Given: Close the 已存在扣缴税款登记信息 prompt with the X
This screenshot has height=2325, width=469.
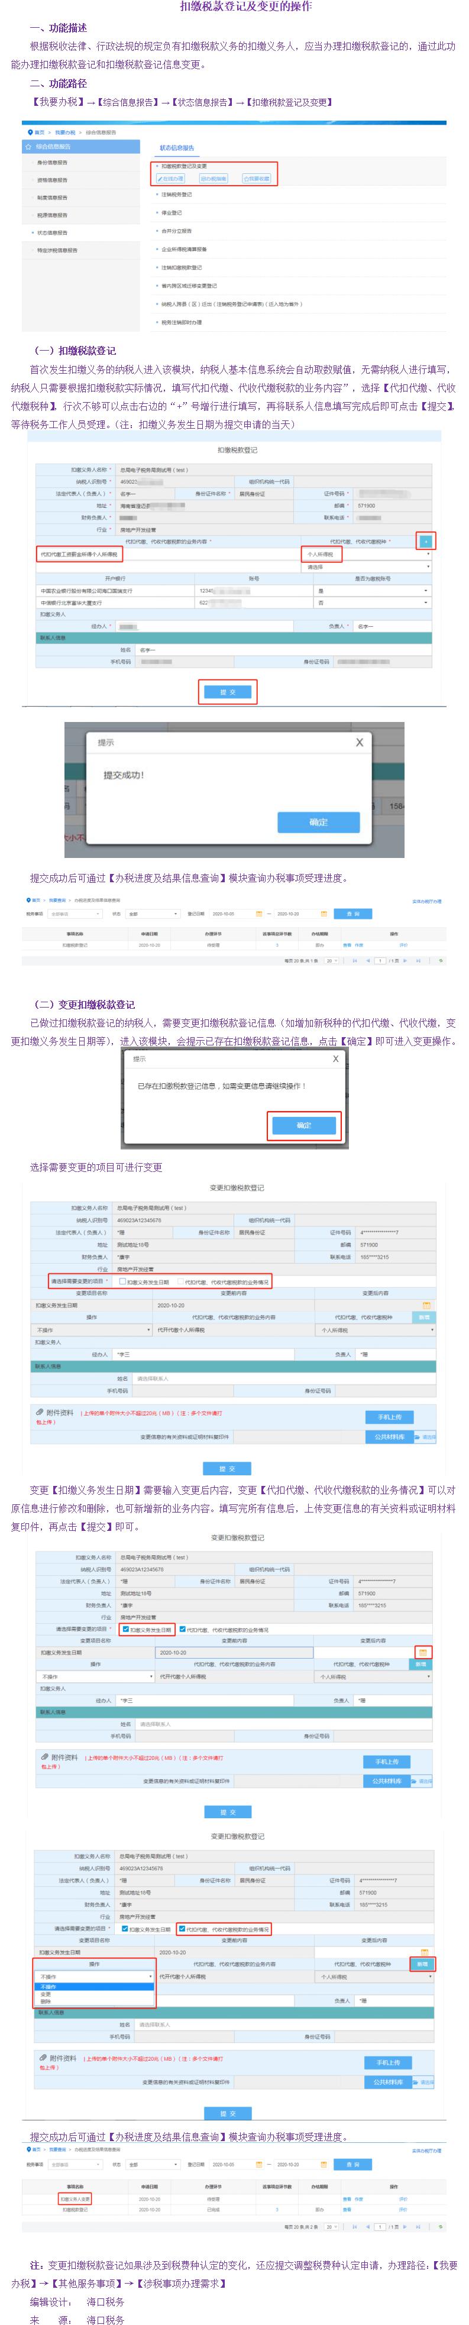Looking at the screenshot, I should [335, 1058].
